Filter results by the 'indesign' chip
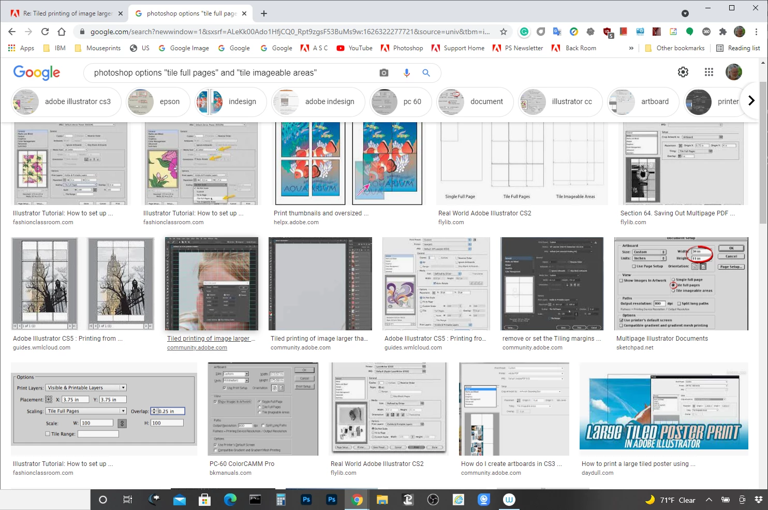Screen dimensions: 768x510 [230, 101]
